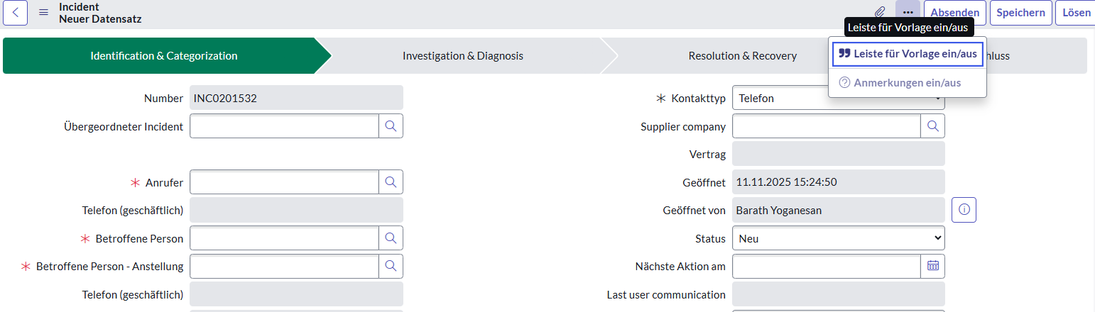This screenshot has width=1095, height=312.
Task: Select the Resolution & Recovery stage
Action: point(742,56)
